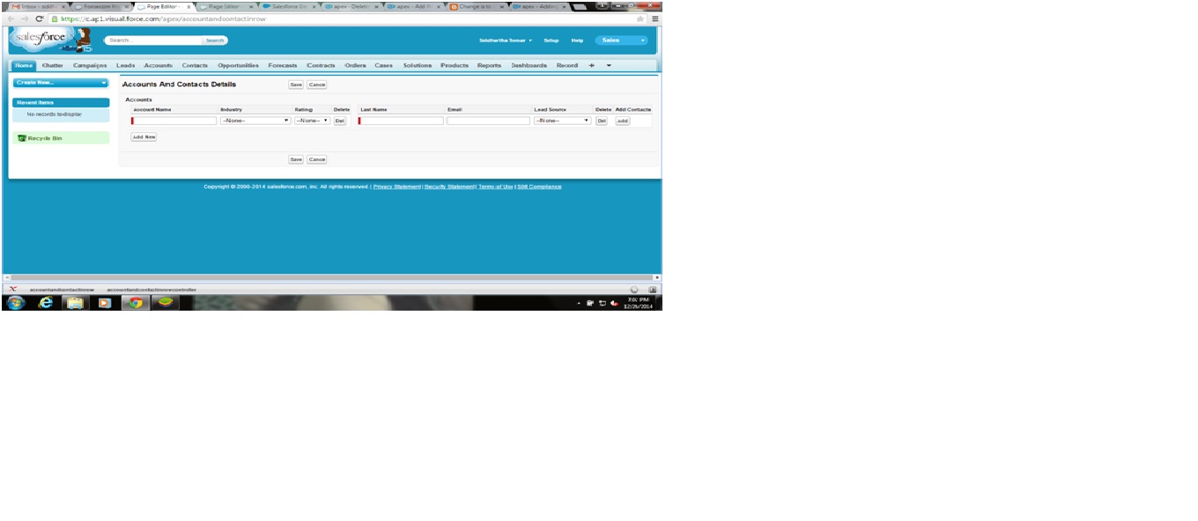Open the Rating picklist
The height and width of the screenshot is (521, 1198).
(313, 121)
